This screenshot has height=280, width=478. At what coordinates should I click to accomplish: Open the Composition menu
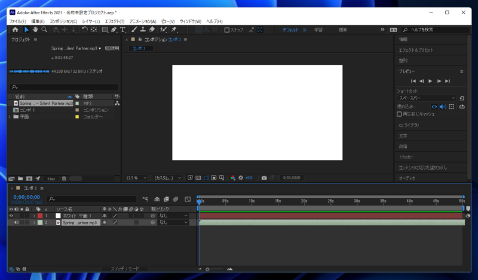[63, 21]
